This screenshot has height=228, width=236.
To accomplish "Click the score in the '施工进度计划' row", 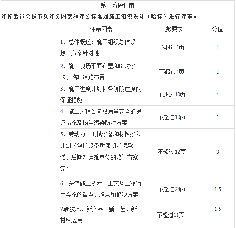I will click(218, 94).
